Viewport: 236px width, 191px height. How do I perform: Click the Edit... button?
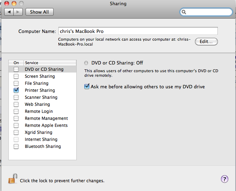pos(206,41)
